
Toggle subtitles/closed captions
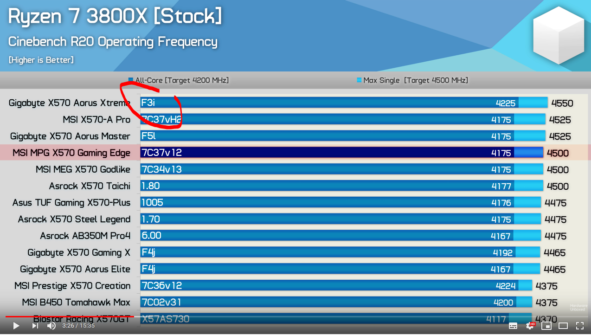click(513, 326)
